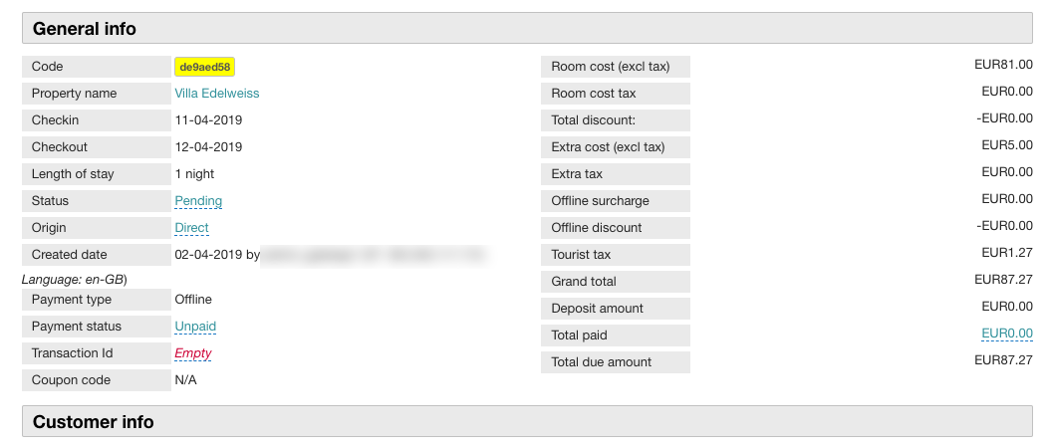
Task: Click the Room cost EUR81.00 value
Action: tap(1003, 66)
